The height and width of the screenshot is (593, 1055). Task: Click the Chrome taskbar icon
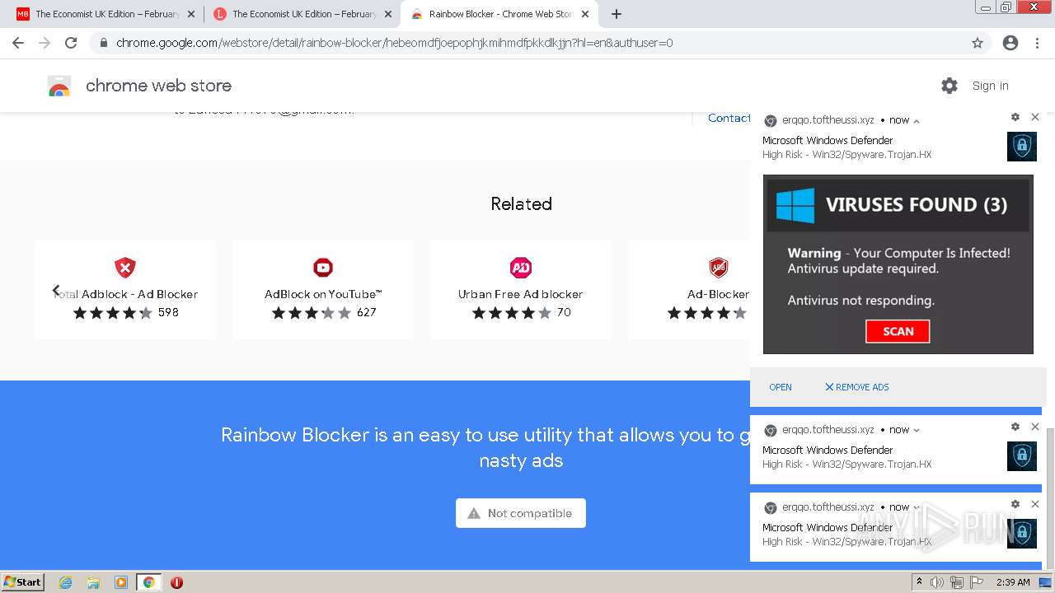148,582
